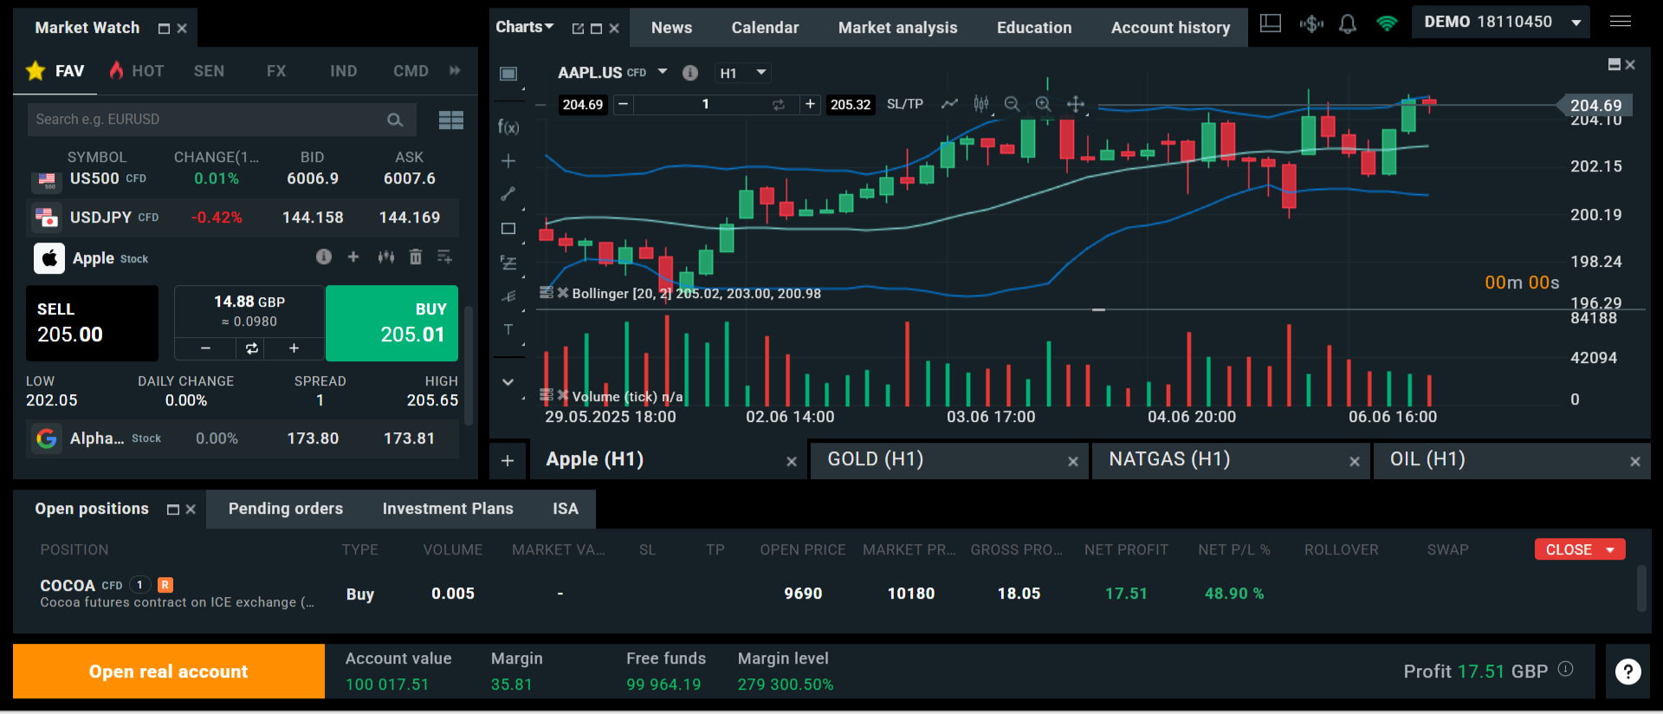The width and height of the screenshot is (1663, 714).
Task: Open candlestick chart type selector
Action: point(981,104)
